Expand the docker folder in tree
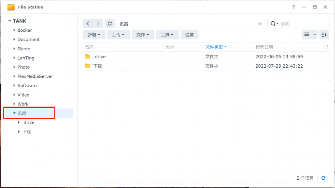Viewport: 335px width, 188px height. [14, 30]
